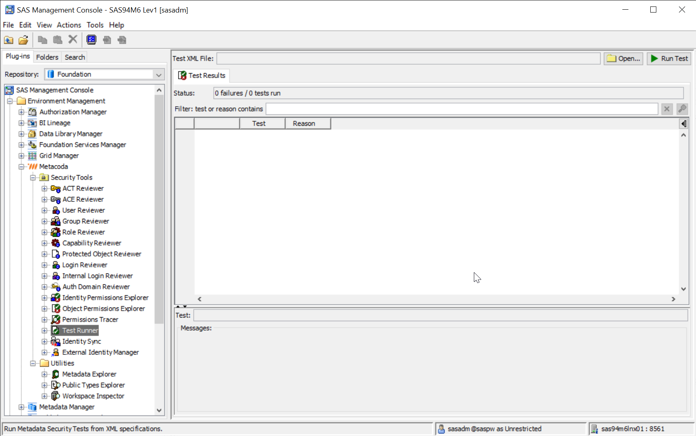Collapse the Utilities folder
The height and width of the screenshot is (436, 696).
click(33, 363)
